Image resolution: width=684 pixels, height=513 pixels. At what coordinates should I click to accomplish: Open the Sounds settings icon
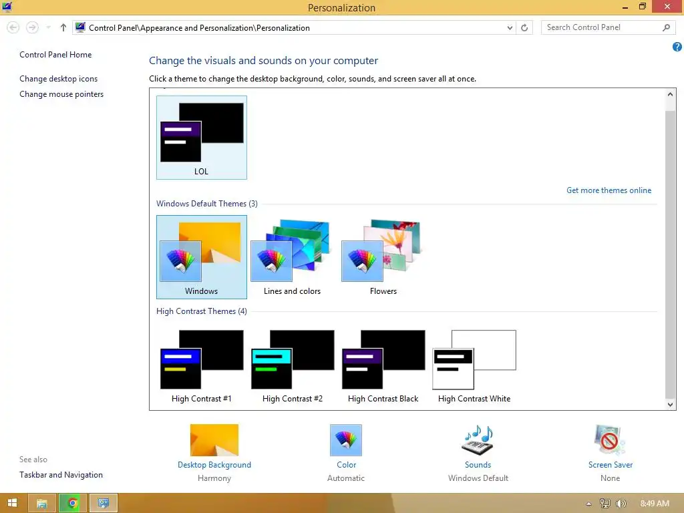pyautogui.click(x=478, y=440)
